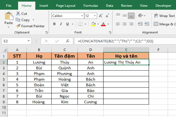
Task: Toggle Wrap Text for the cell
Action: [164, 16]
